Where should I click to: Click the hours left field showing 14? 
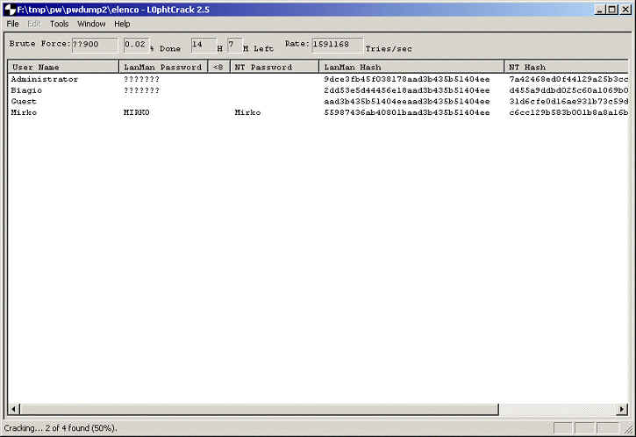204,45
